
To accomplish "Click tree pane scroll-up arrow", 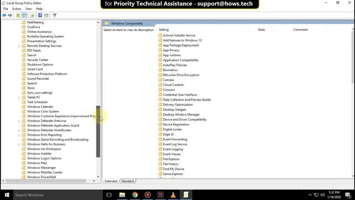I will [x=98, y=22].
